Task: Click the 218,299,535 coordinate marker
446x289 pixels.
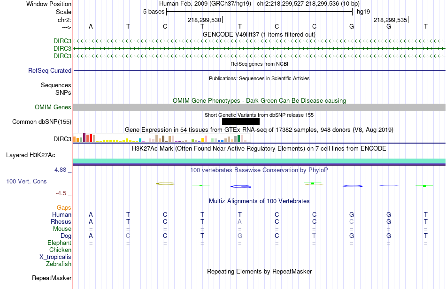Action: pyautogui.click(x=390, y=20)
